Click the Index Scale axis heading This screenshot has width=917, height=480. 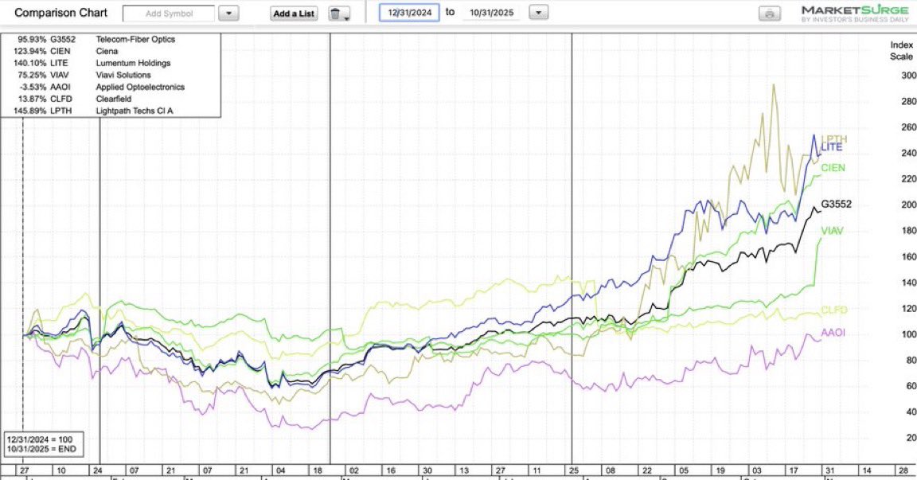[x=901, y=51]
